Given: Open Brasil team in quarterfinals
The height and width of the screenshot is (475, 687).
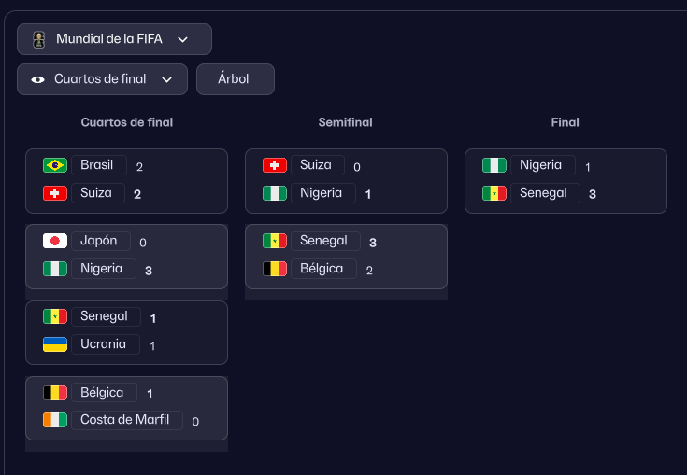Looking at the screenshot, I should (97, 165).
